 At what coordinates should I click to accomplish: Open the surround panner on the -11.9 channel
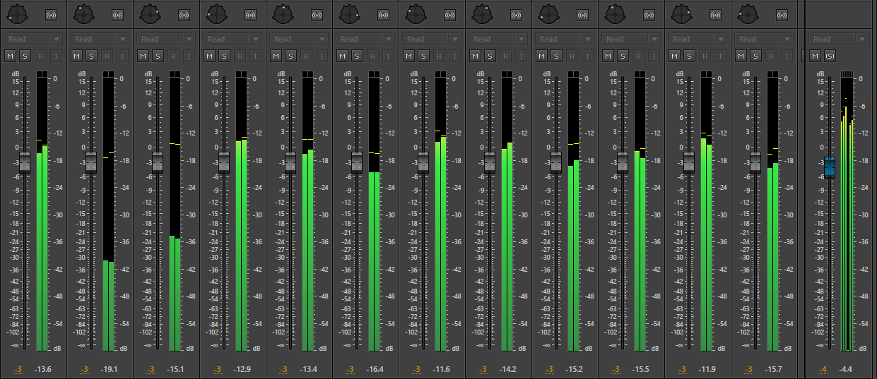(681, 13)
